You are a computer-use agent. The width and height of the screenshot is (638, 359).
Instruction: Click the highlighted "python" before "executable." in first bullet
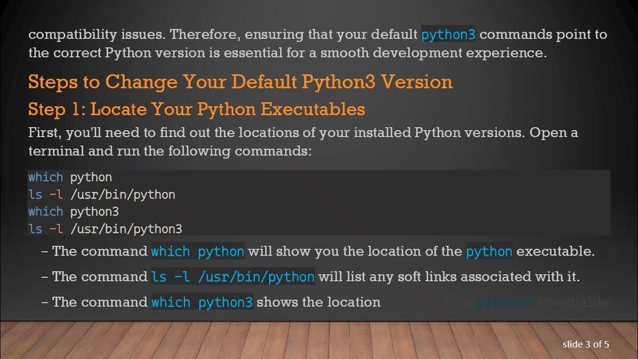[x=489, y=251]
